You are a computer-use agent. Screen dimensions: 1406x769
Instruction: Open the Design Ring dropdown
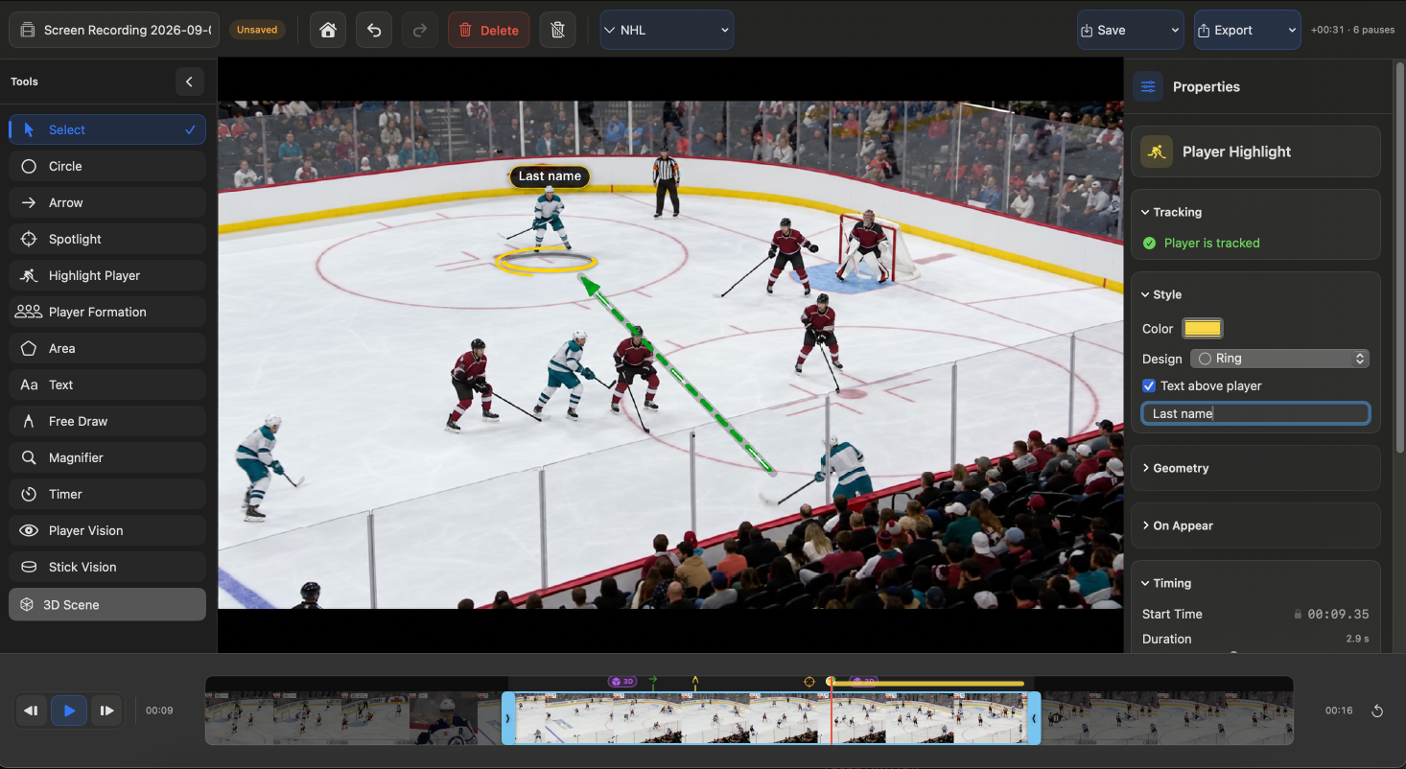(x=1279, y=359)
